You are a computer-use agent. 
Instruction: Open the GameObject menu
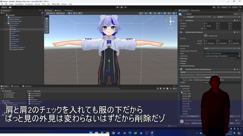(x=19, y=4)
